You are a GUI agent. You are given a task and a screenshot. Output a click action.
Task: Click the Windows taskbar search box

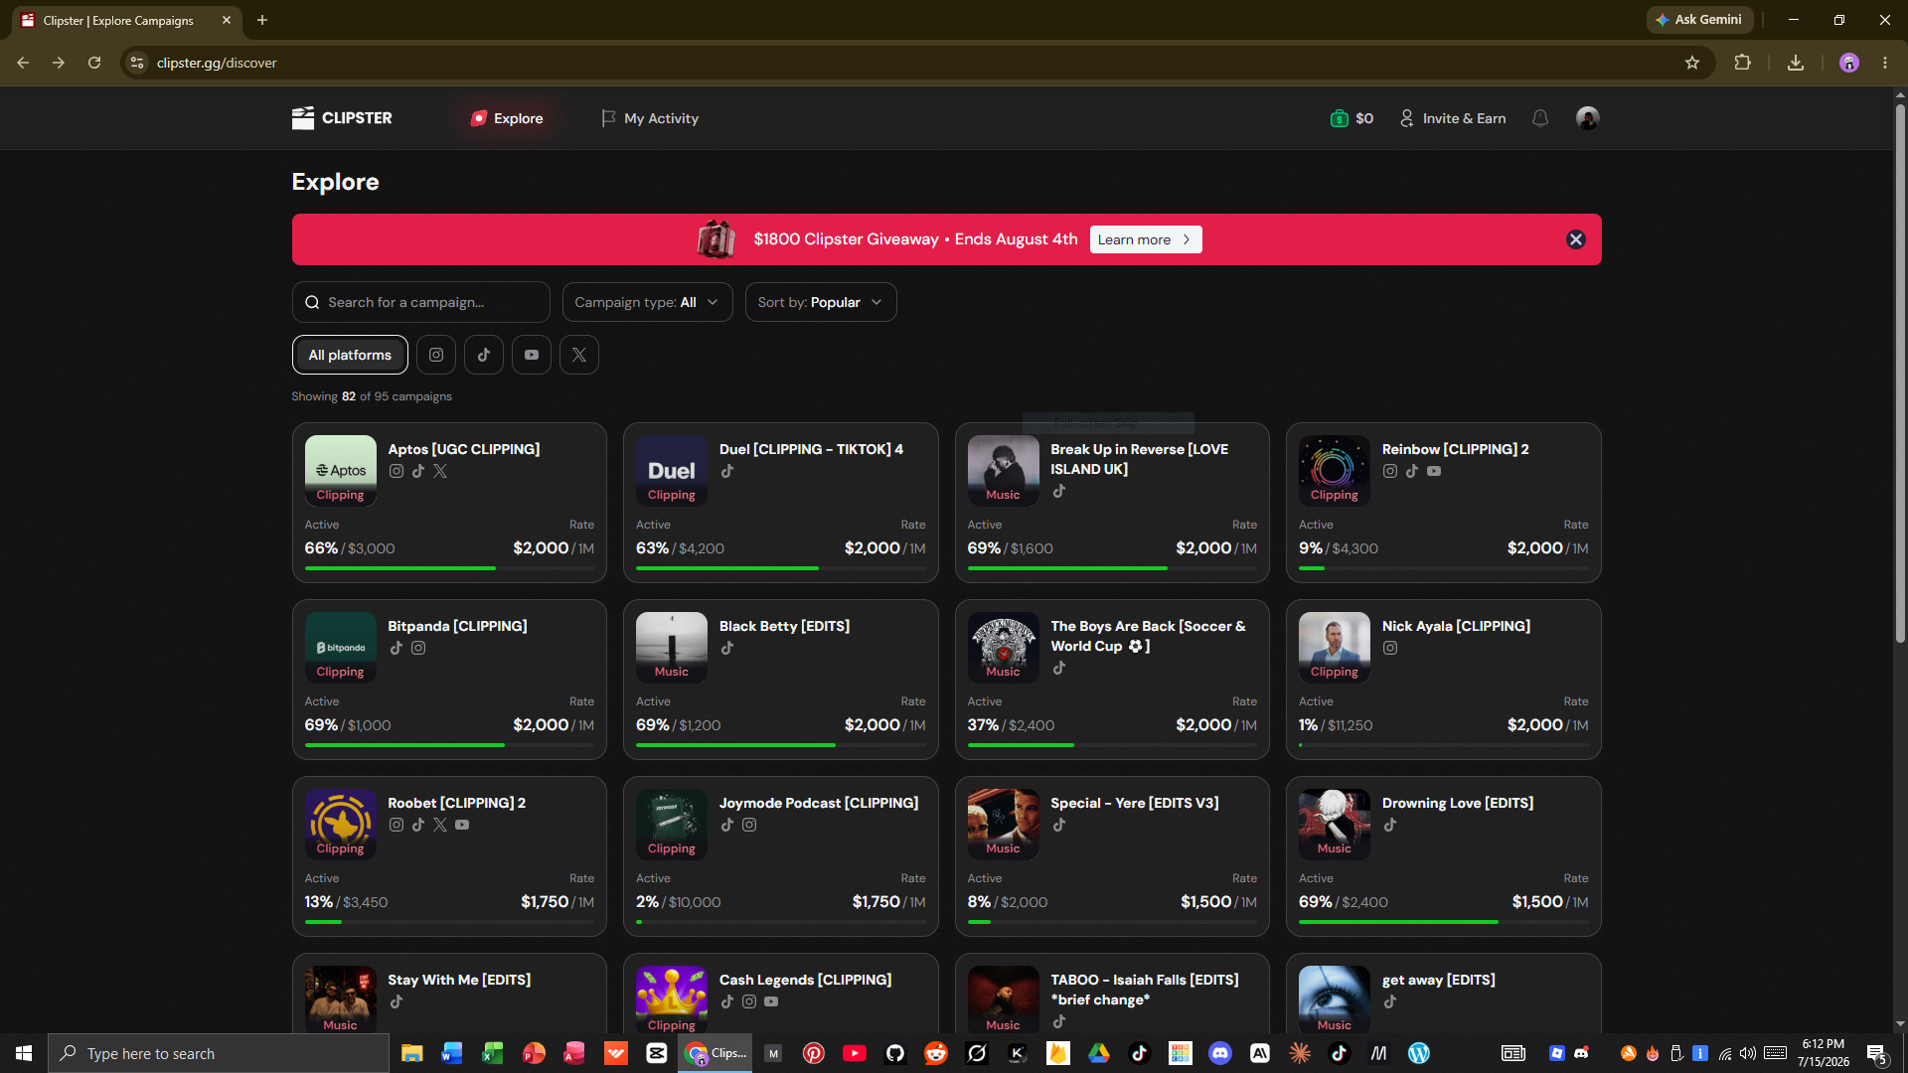pyautogui.click(x=219, y=1053)
